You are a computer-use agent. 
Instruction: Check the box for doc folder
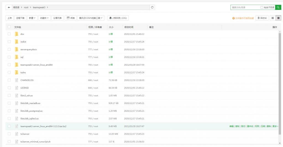[x=9, y=34]
